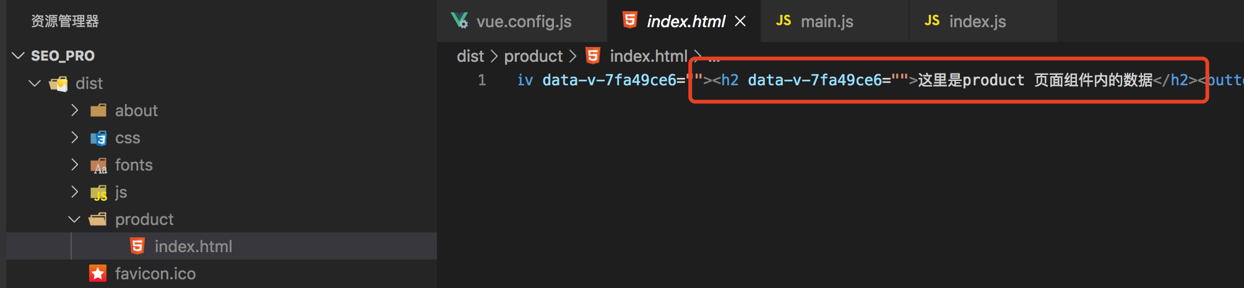The image size is (1244, 288).
Task: Close the index.html editor tab
Action: coord(740,21)
